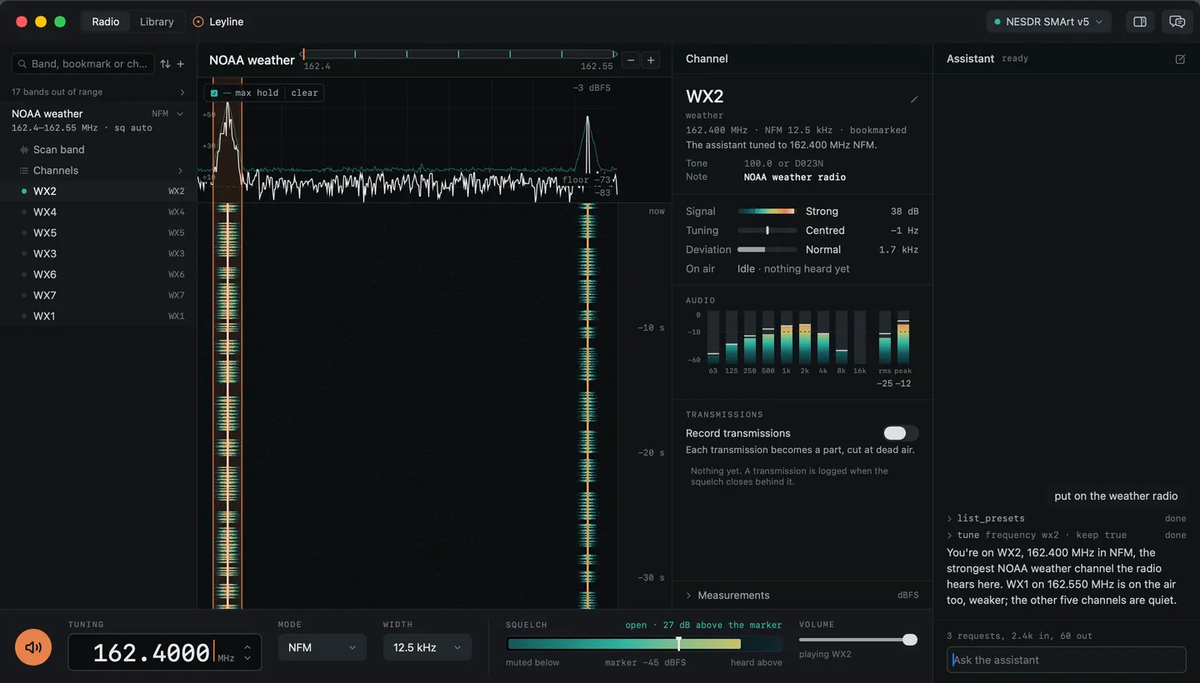Open the WIDTH dropdown showing 12.5 kHz
Image resolution: width=1200 pixels, height=683 pixels.
(427, 647)
